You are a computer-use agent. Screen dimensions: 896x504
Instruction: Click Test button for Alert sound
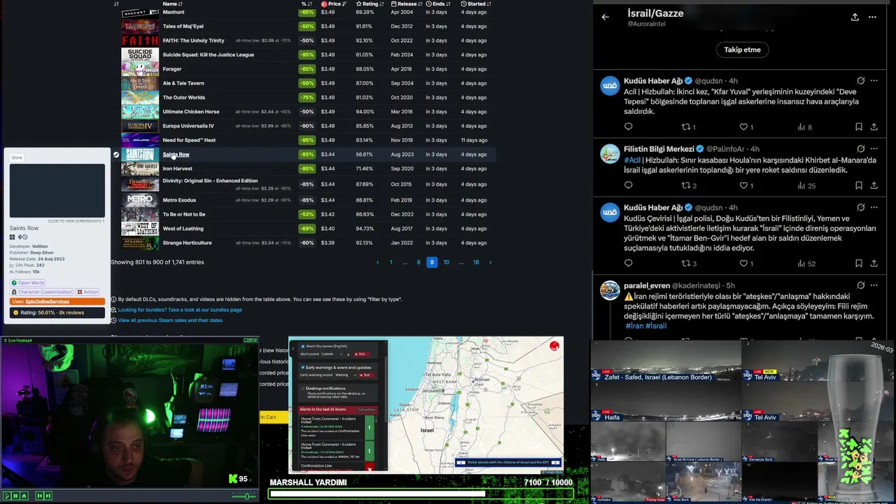point(362,354)
